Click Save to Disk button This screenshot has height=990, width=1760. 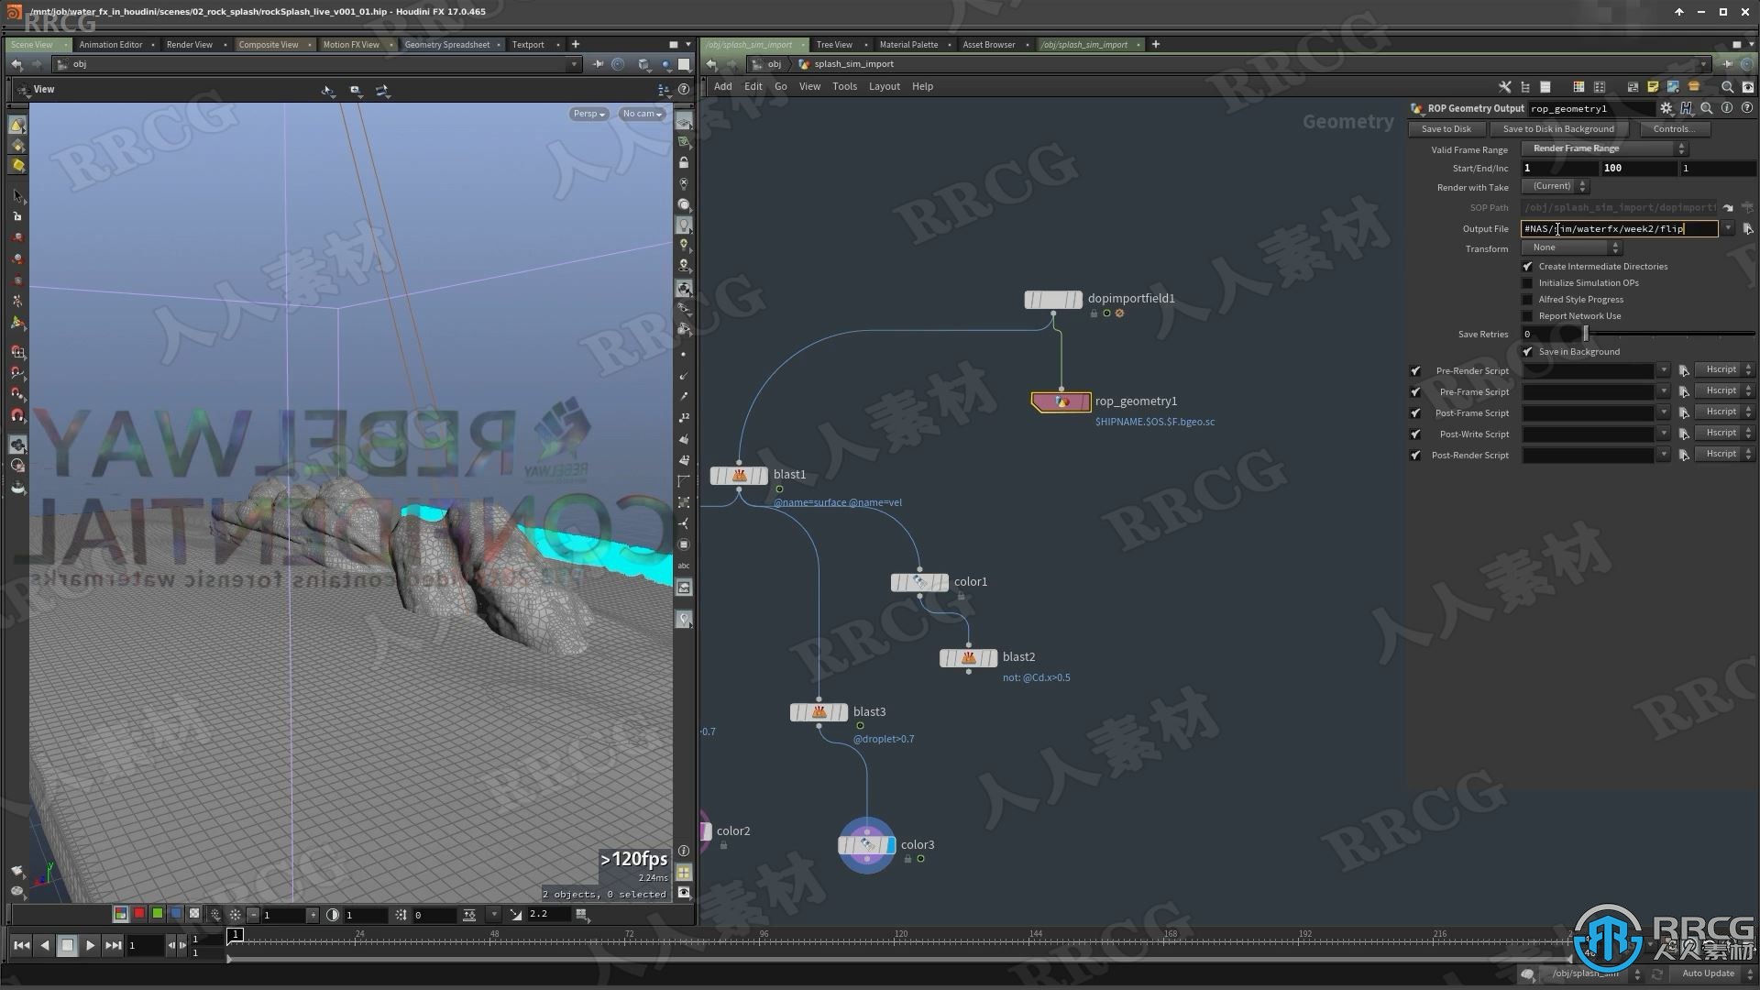pyautogui.click(x=1446, y=128)
